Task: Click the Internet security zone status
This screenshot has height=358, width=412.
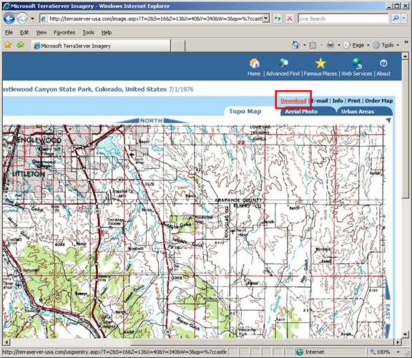Action: coord(310,352)
